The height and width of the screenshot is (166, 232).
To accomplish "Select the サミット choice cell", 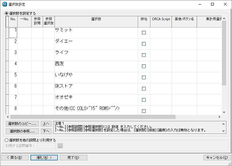I will point(96,33).
